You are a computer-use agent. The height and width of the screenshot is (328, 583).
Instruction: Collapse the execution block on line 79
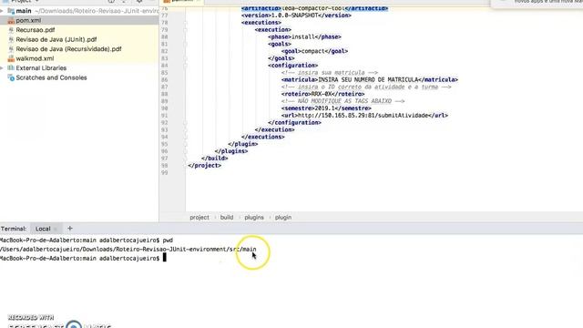point(185,30)
